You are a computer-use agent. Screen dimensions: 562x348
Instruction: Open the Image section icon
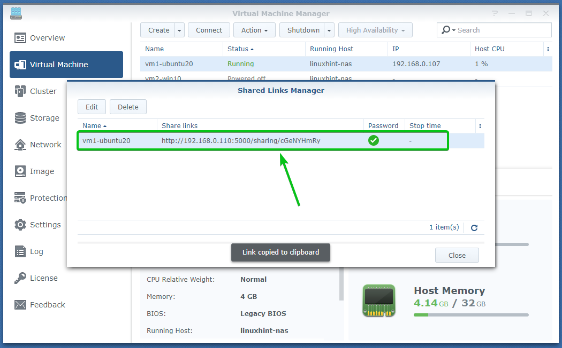tap(20, 171)
